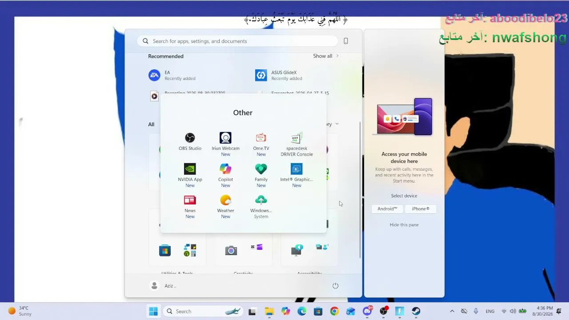Image resolution: width=569 pixels, height=320 pixels.
Task: Launch the NVIDIA App
Action: click(x=190, y=175)
